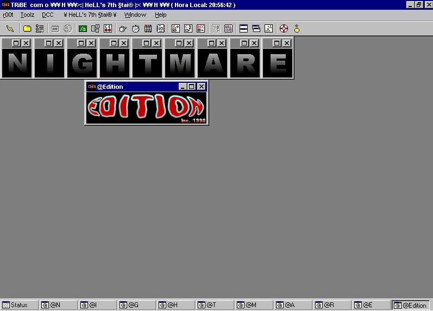Screen dimensions: 433x311
Task: Open the r00t menu
Action: point(8,15)
